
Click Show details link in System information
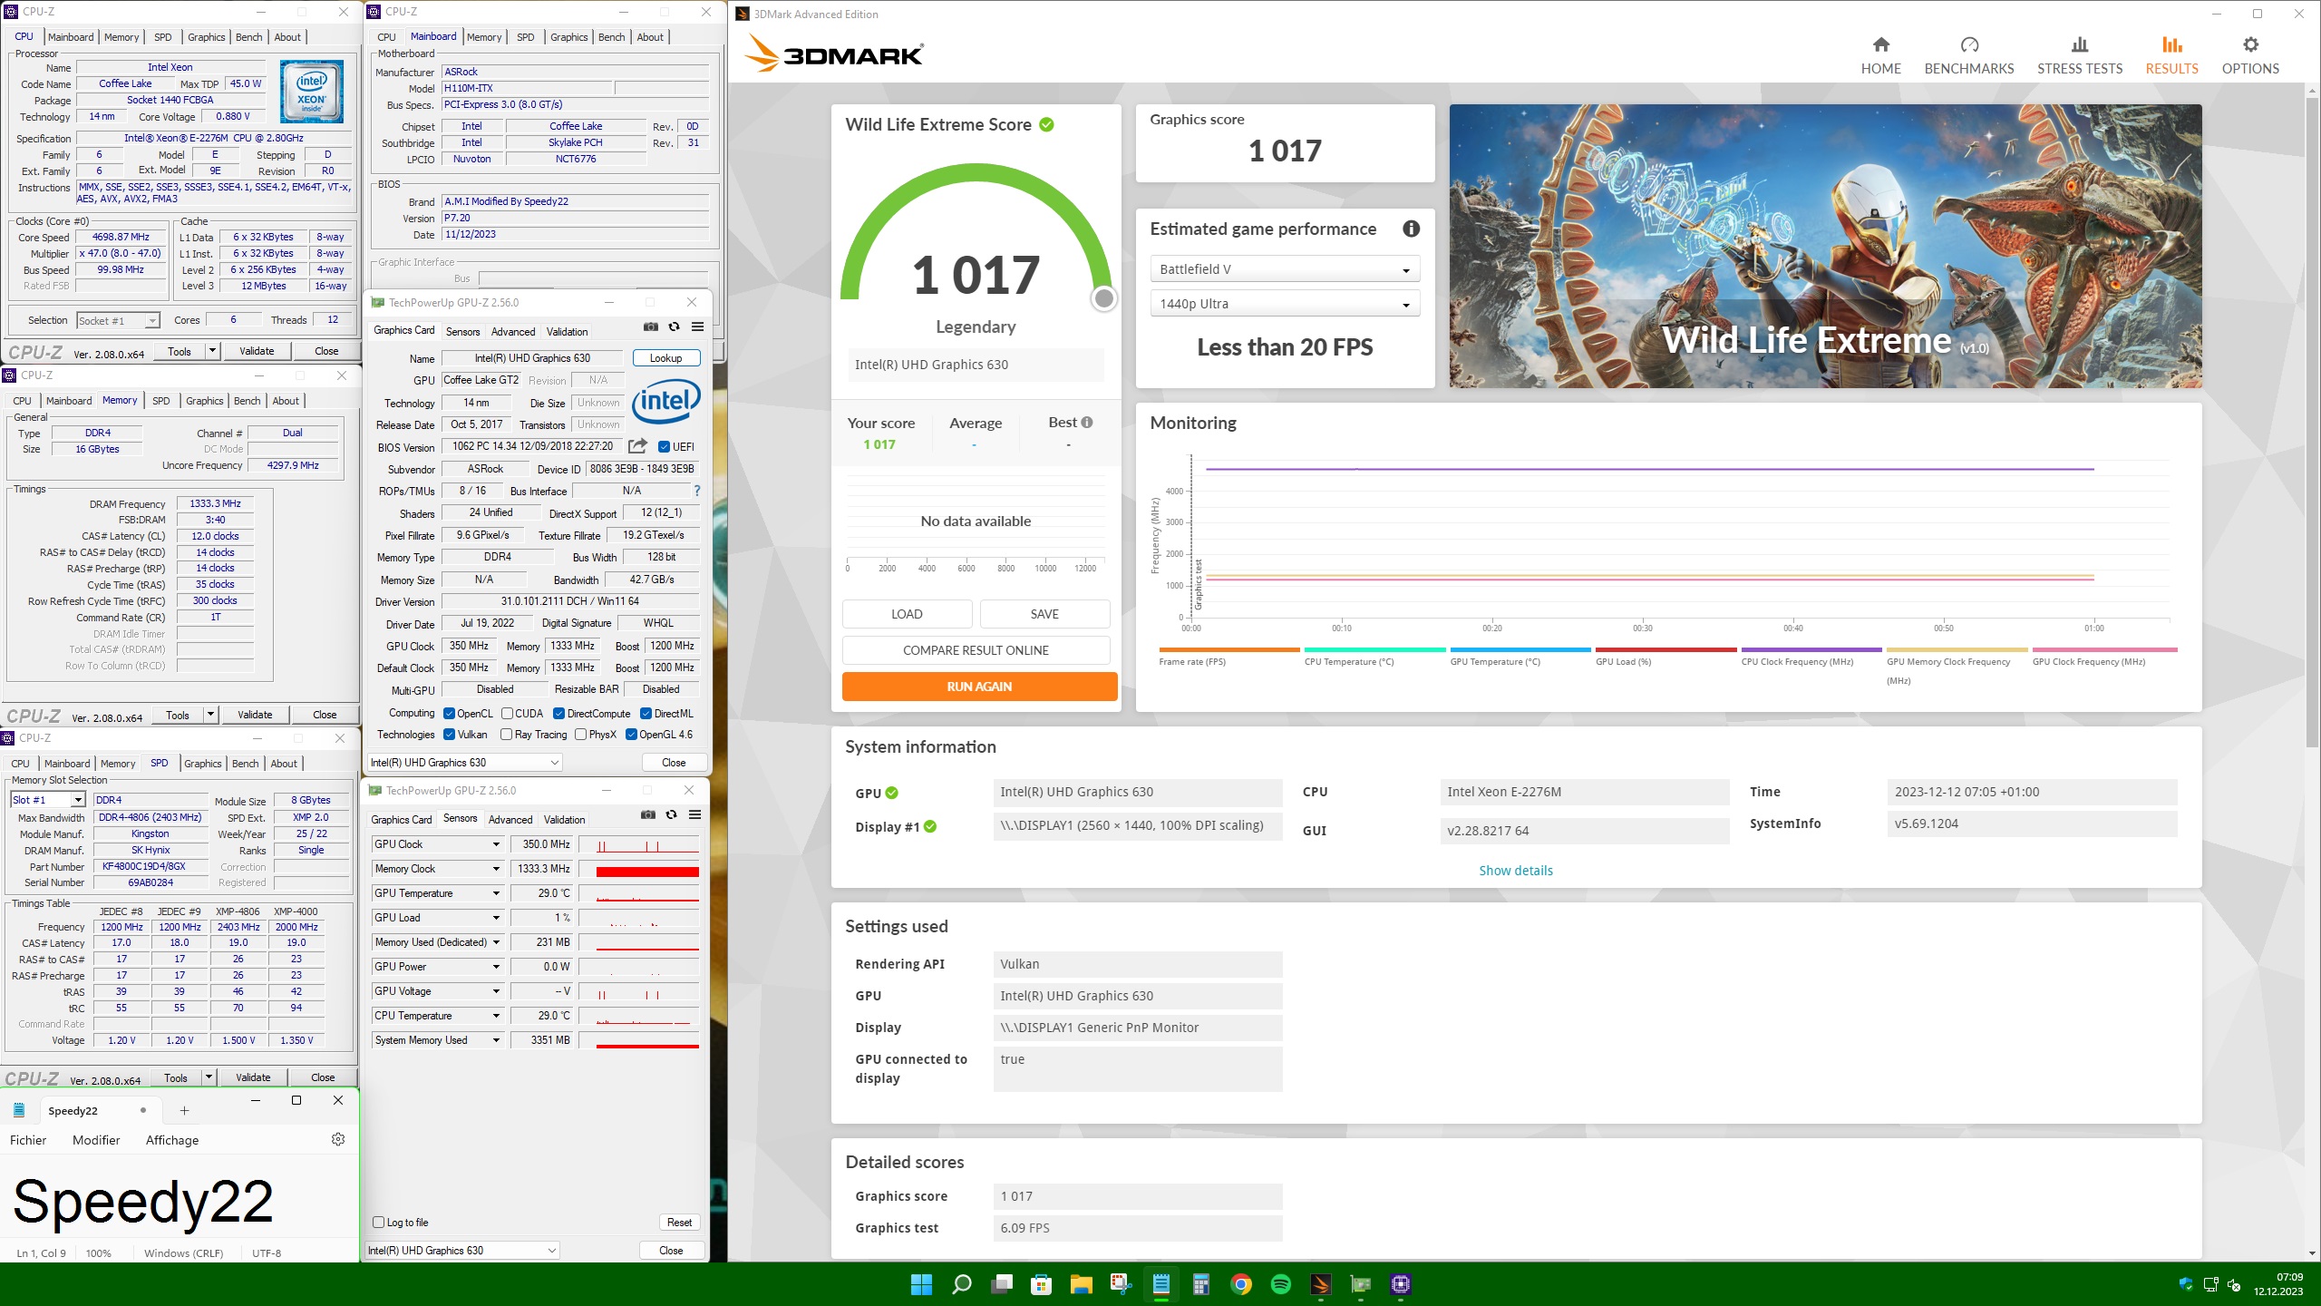click(x=1516, y=871)
